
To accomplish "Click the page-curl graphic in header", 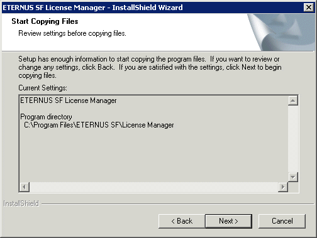I will click(281, 32).
